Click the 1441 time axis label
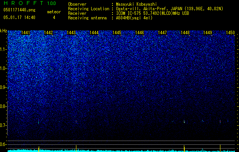 pos(25,33)
